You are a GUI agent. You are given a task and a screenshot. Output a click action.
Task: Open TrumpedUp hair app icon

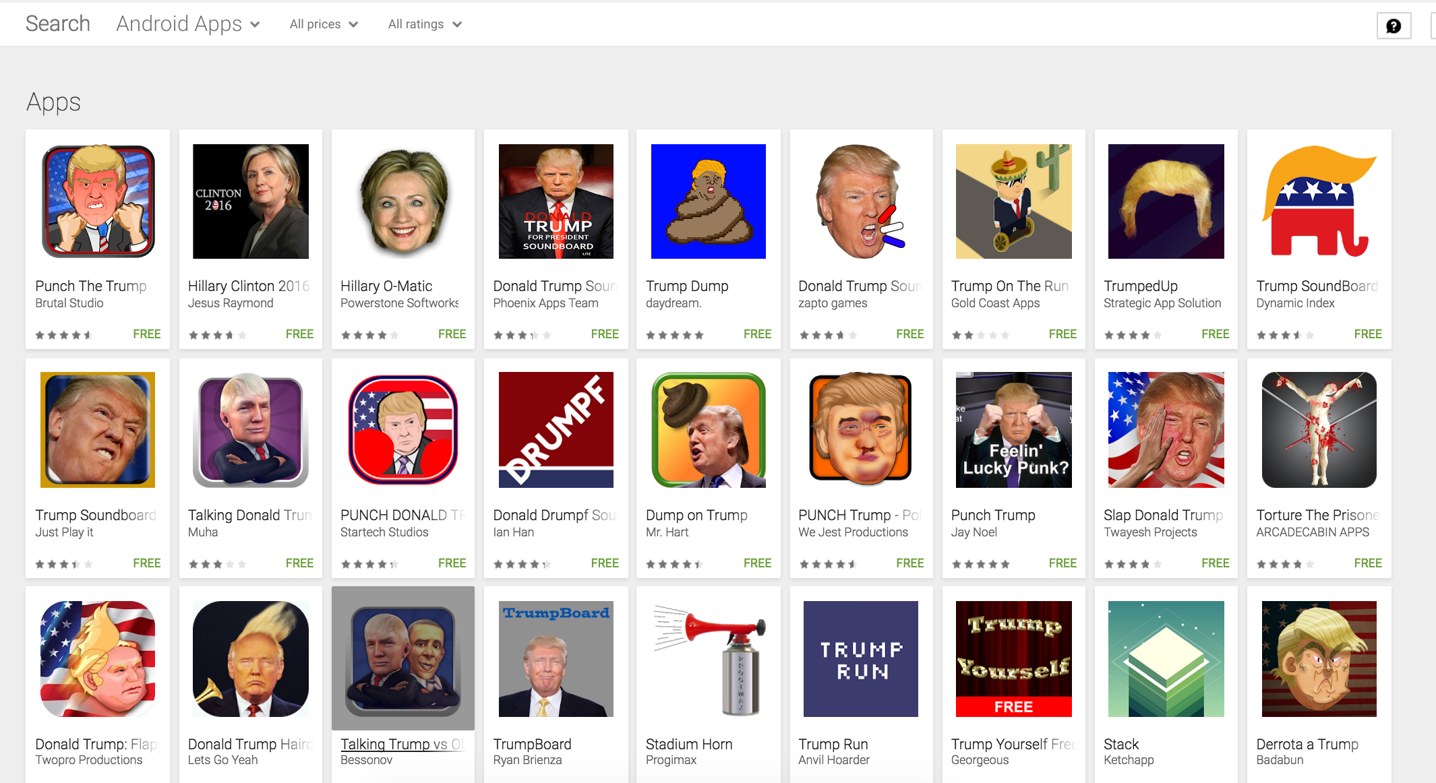[1166, 201]
